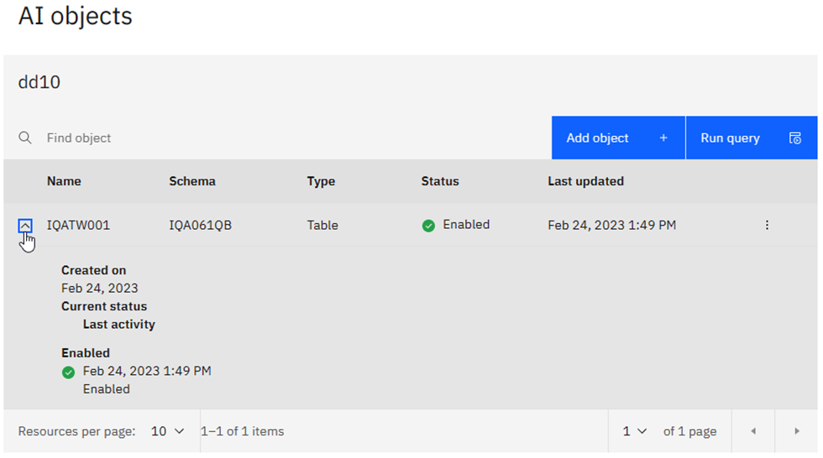The height and width of the screenshot is (458, 823).
Task: Sort by the Last updated column header
Action: click(x=585, y=181)
